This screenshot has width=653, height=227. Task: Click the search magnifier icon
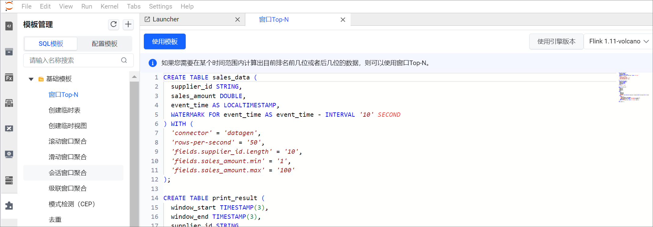124,60
